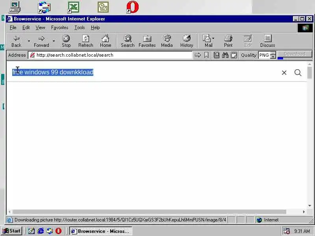Click the 9:31 AM taskbar clock
The image size is (315, 236).
coord(302,231)
